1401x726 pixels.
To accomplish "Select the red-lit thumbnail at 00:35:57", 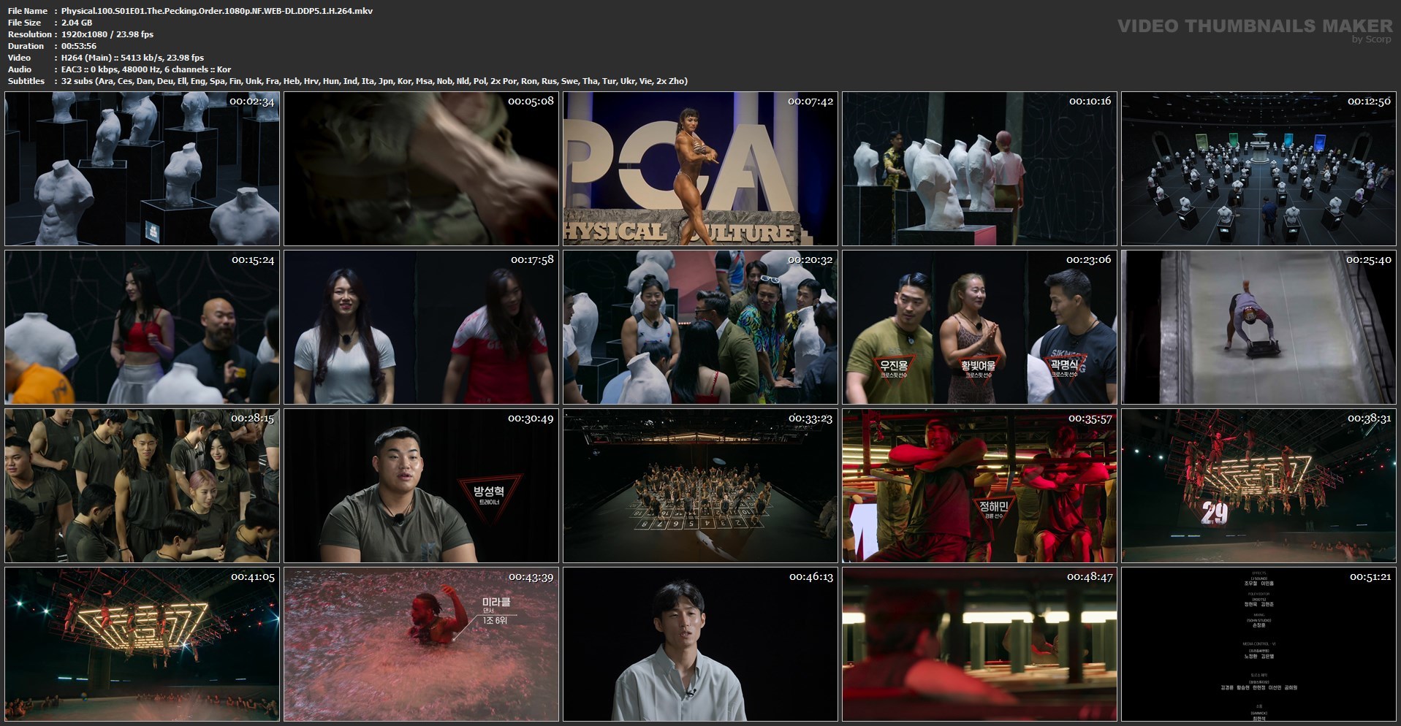I will click(979, 486).
